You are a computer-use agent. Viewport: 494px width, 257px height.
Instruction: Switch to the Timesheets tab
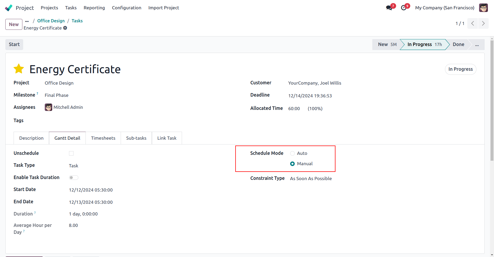[103, 138]
